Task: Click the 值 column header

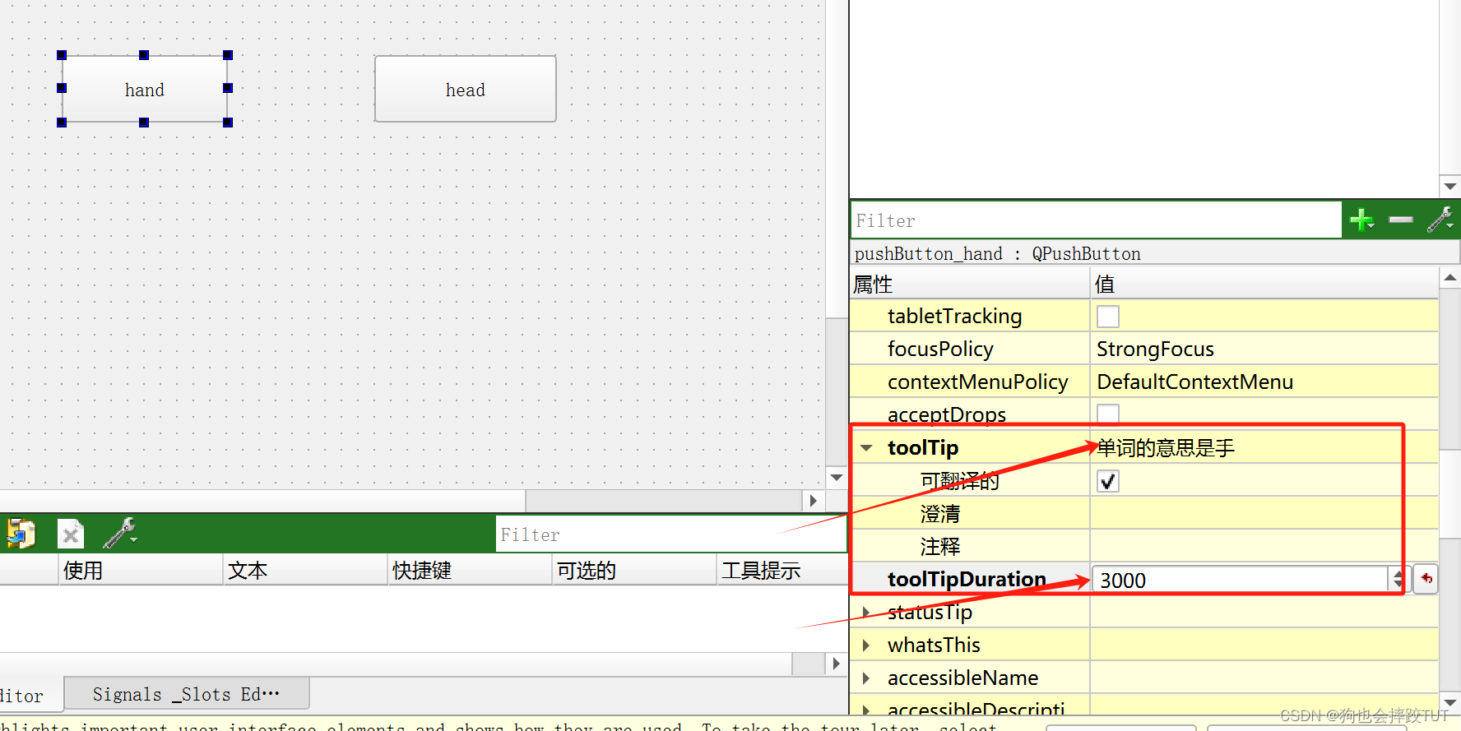Action: [1264, 284]
